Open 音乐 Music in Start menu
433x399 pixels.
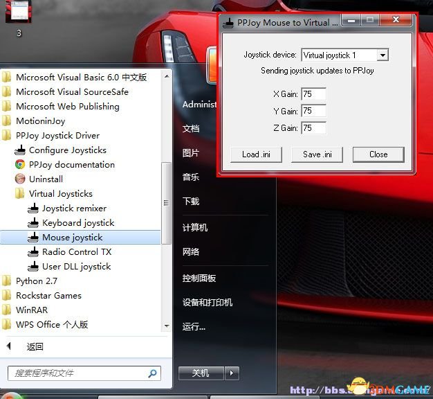point(191,177)
